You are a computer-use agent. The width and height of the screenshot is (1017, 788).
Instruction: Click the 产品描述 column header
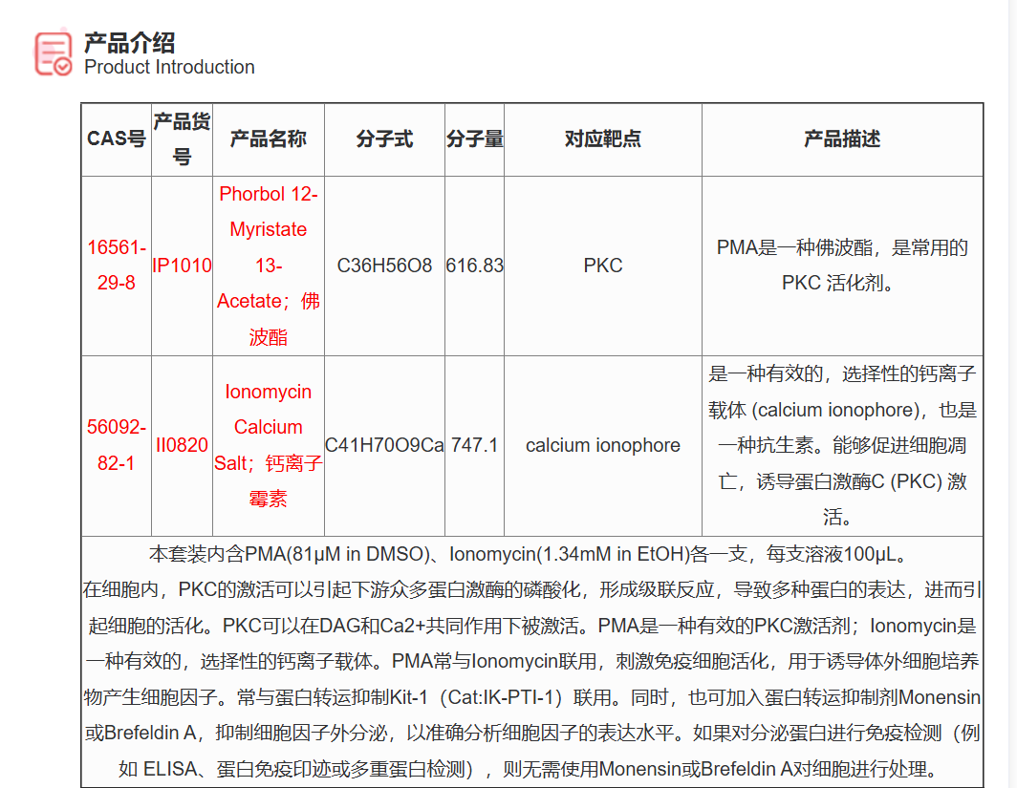[x=844, y=138]
